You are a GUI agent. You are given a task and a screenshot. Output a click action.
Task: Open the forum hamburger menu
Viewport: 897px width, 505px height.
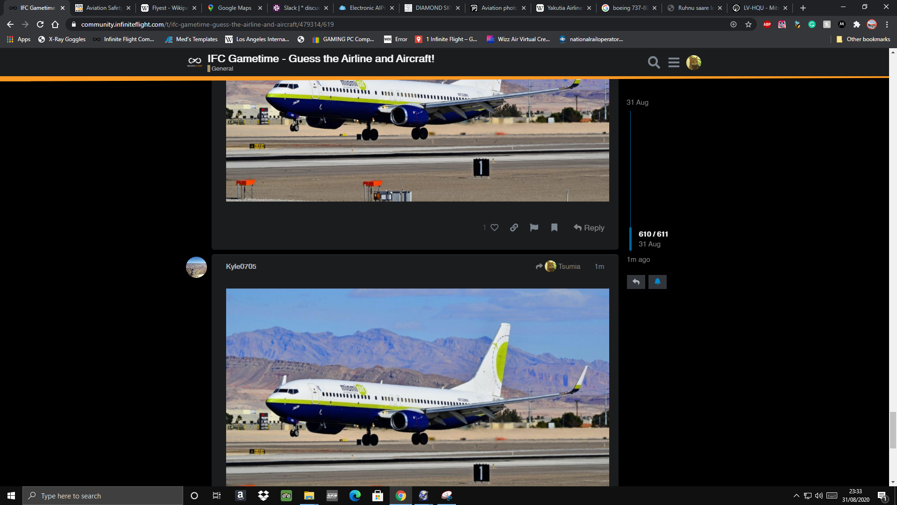tap(674, 62)
